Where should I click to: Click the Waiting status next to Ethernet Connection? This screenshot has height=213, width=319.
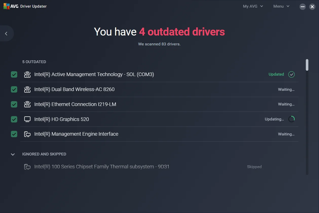(x=286, y=104)
